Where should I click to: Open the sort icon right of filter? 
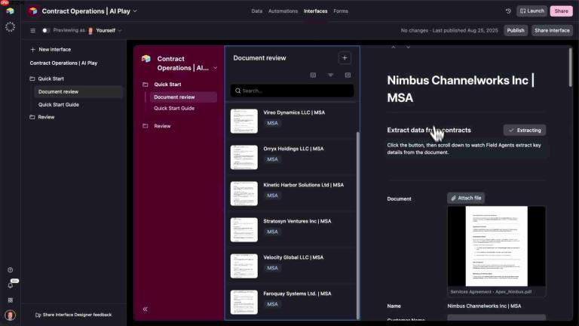[x=348, y=75]
